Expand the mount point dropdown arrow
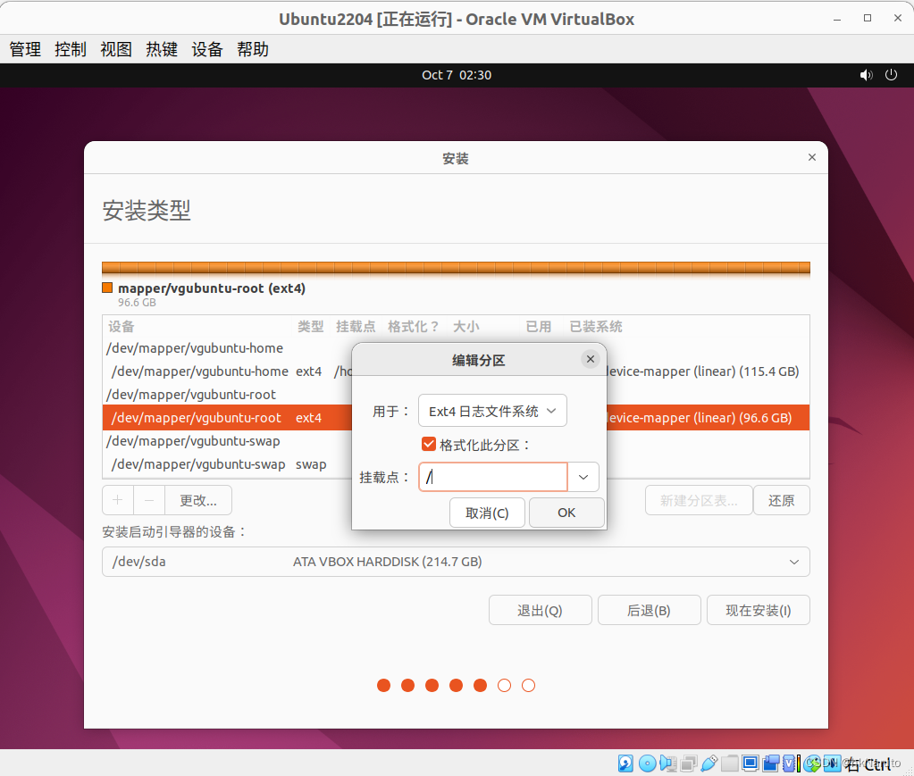Image resolution: width=914 pixels, height=776 pixels. point(583,477)
